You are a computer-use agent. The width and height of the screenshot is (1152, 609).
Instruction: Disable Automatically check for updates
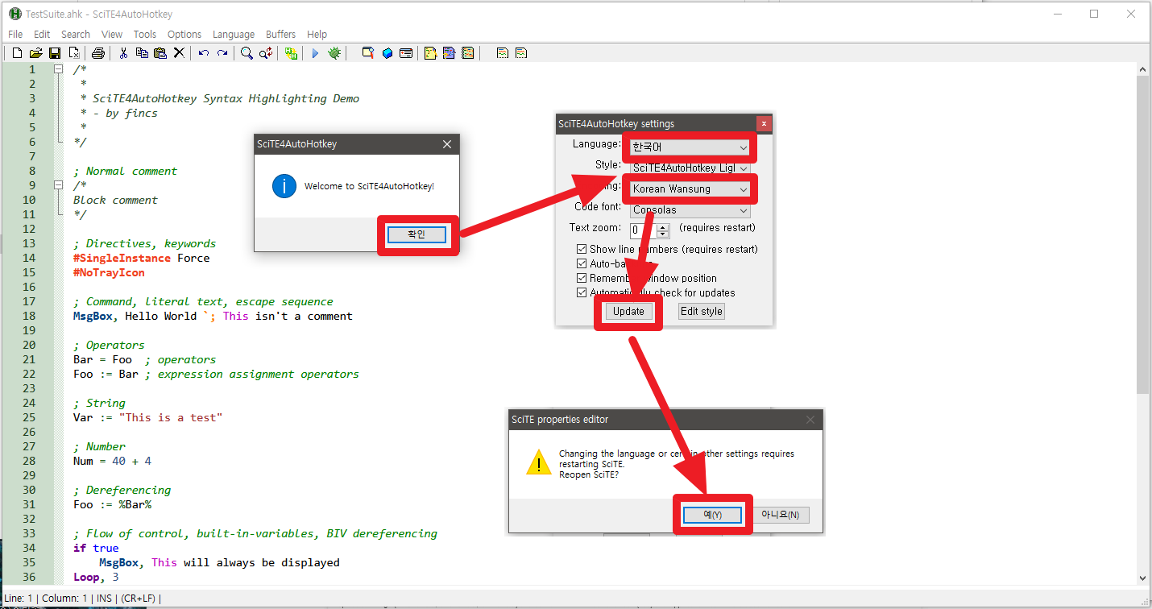[x=582, y=292]
